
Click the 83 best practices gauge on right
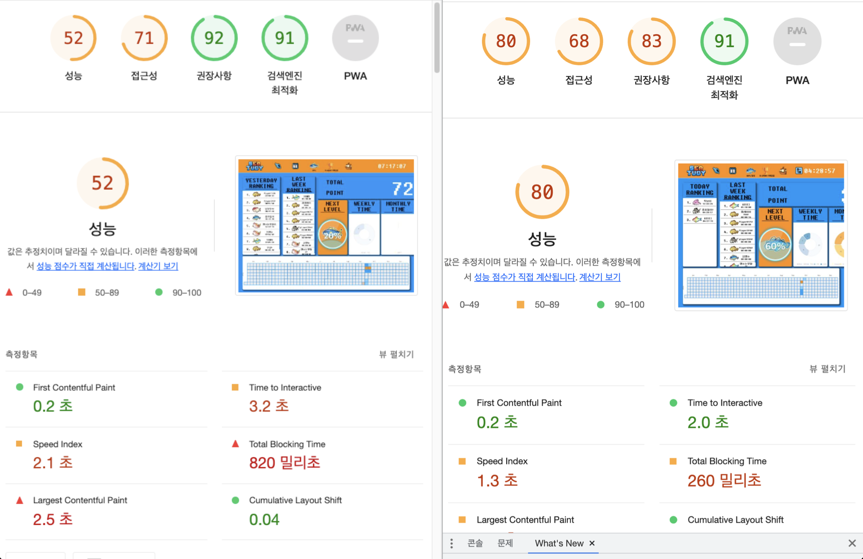click(651, 41)
